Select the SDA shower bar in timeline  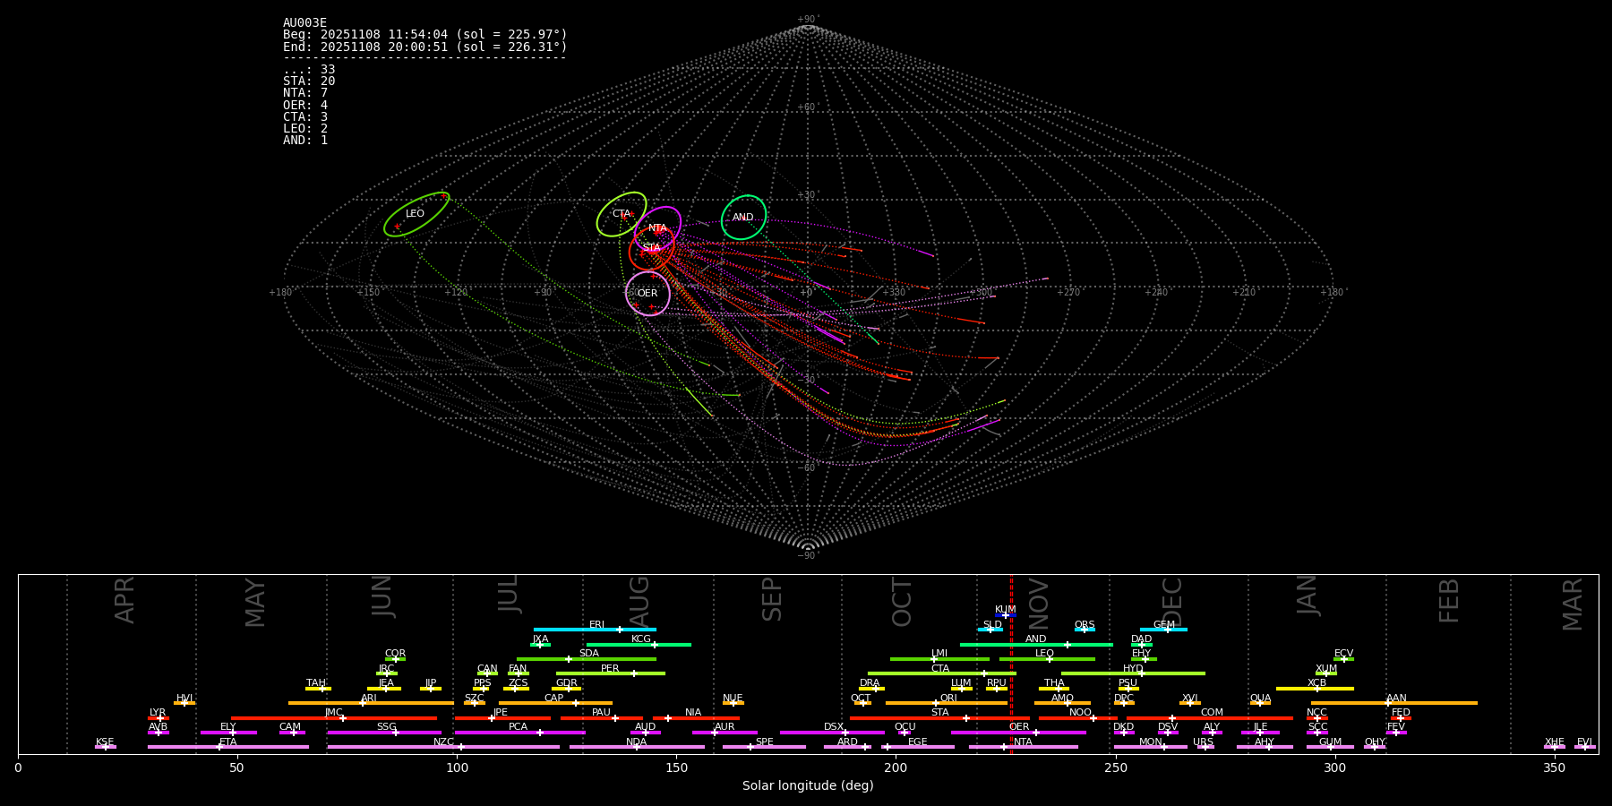point(587,659)
